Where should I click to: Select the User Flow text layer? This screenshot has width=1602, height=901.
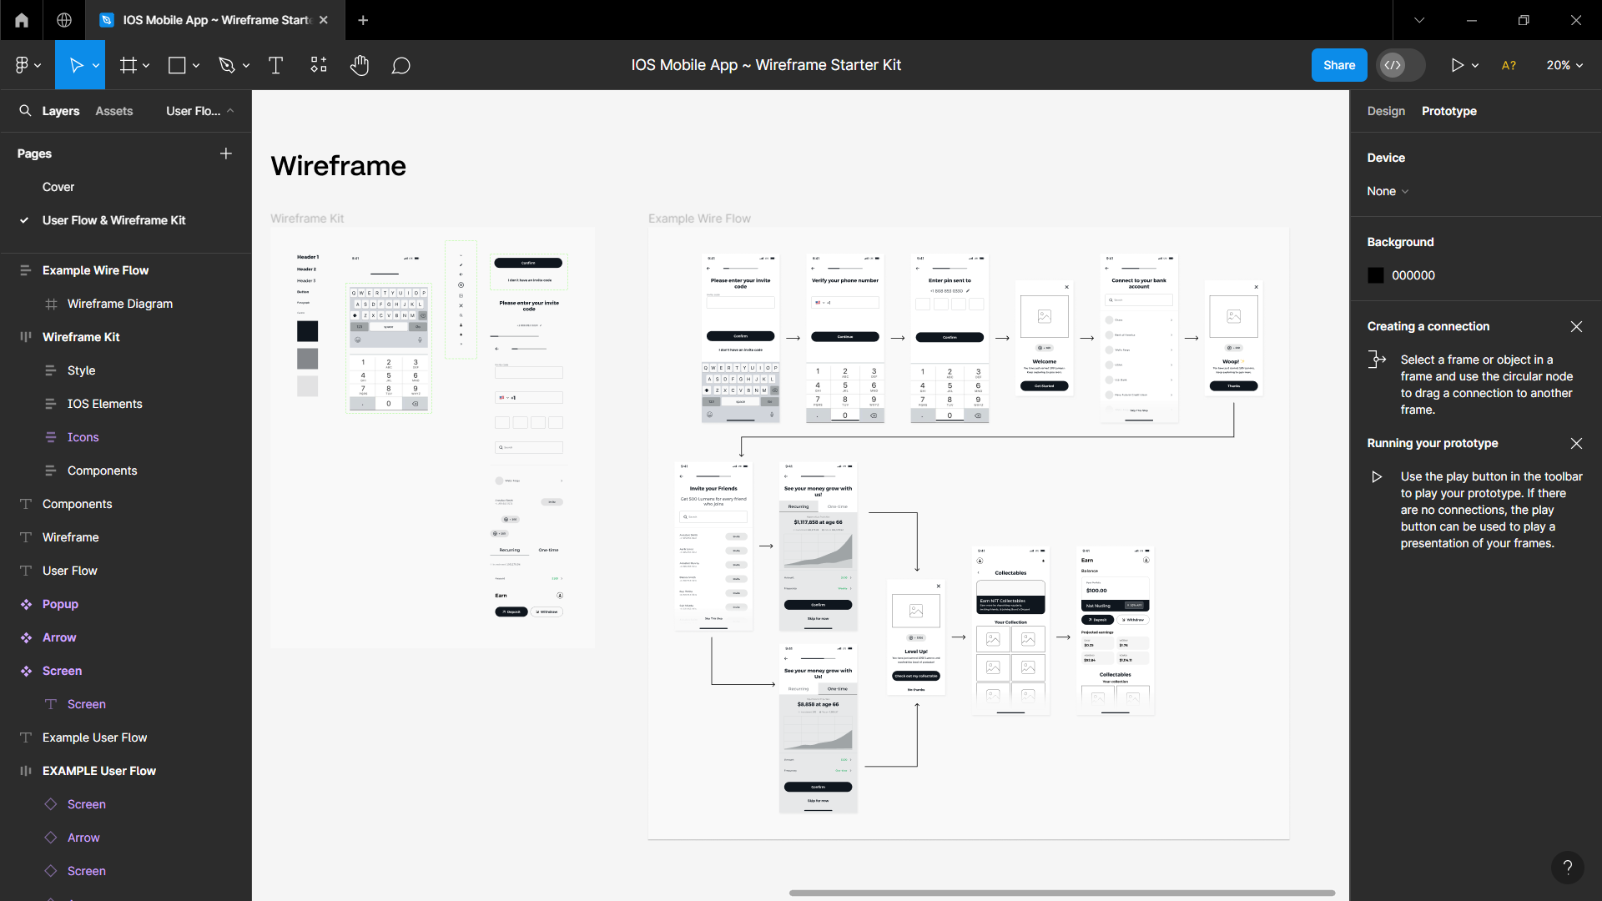coord(69,571)
